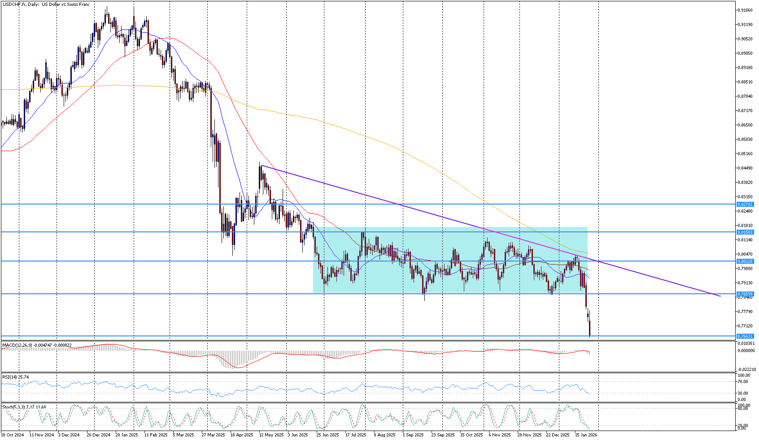Click the 0.91860 price scale value
The height and width of the screenshot is (440, 759).
click(x=745, y=10)
